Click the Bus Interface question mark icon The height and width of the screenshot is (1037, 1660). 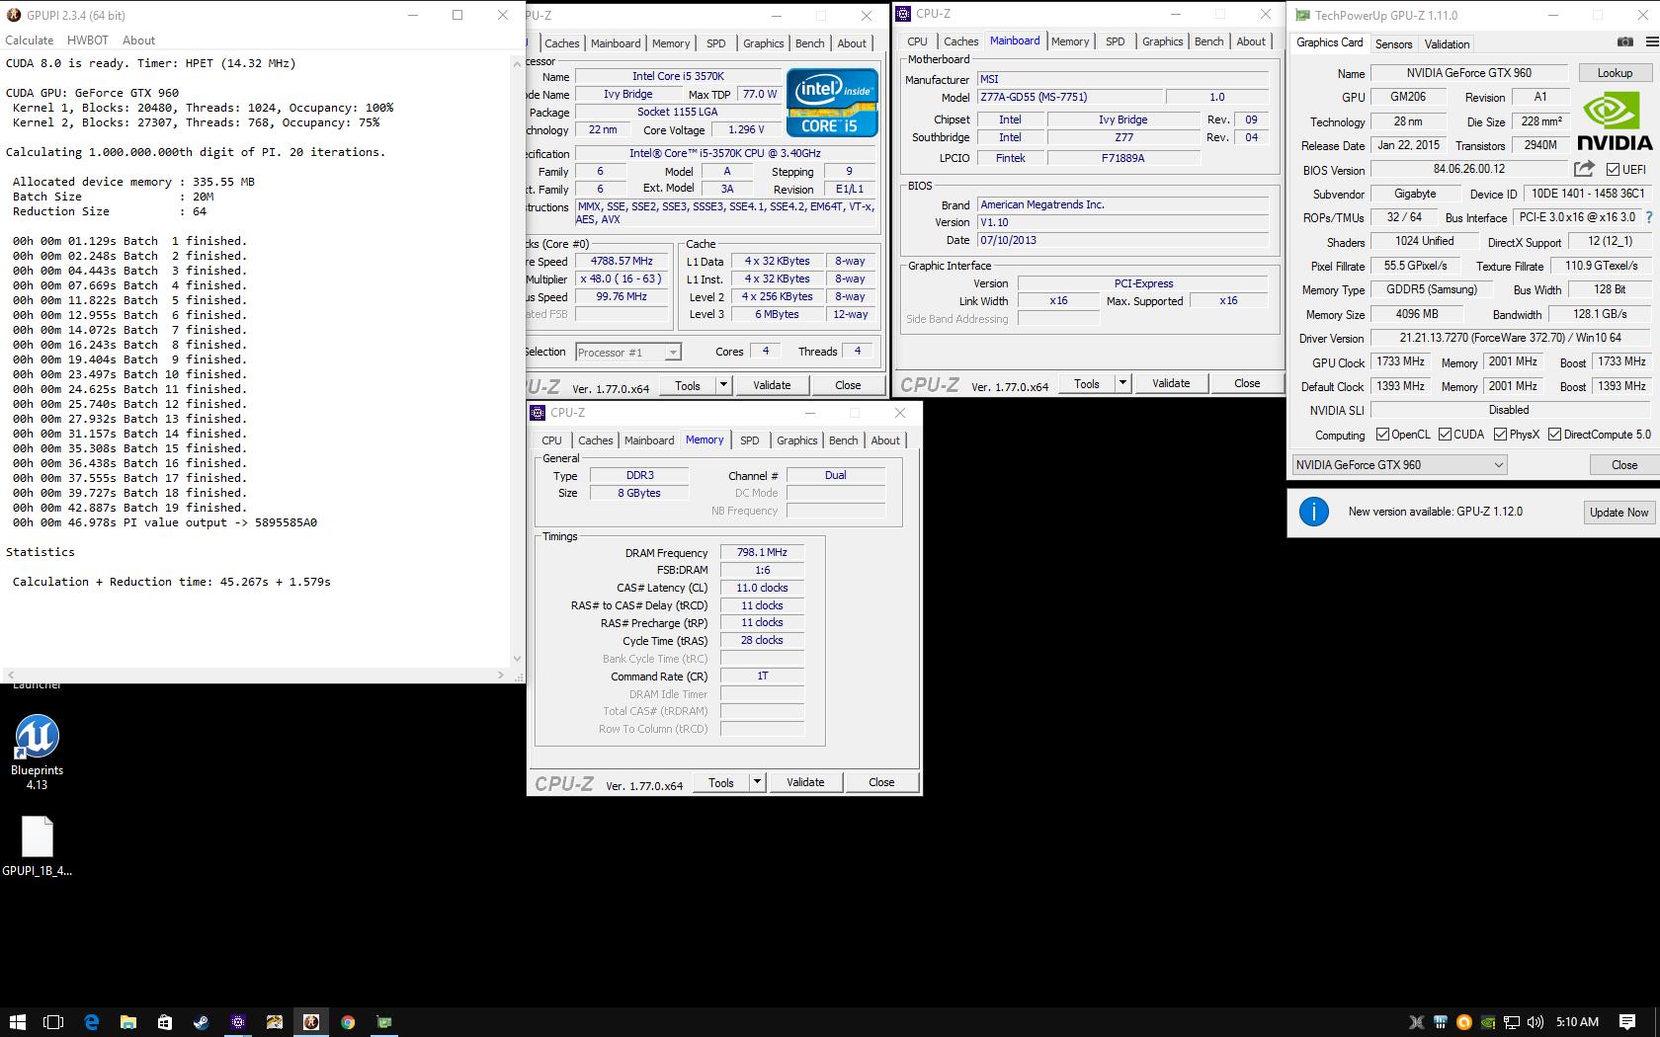(x=1648, y=217)
